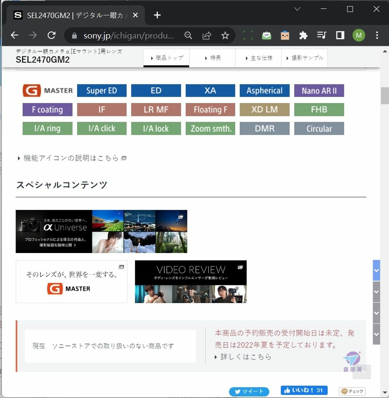Click the Zoom smth. badge

210,128
